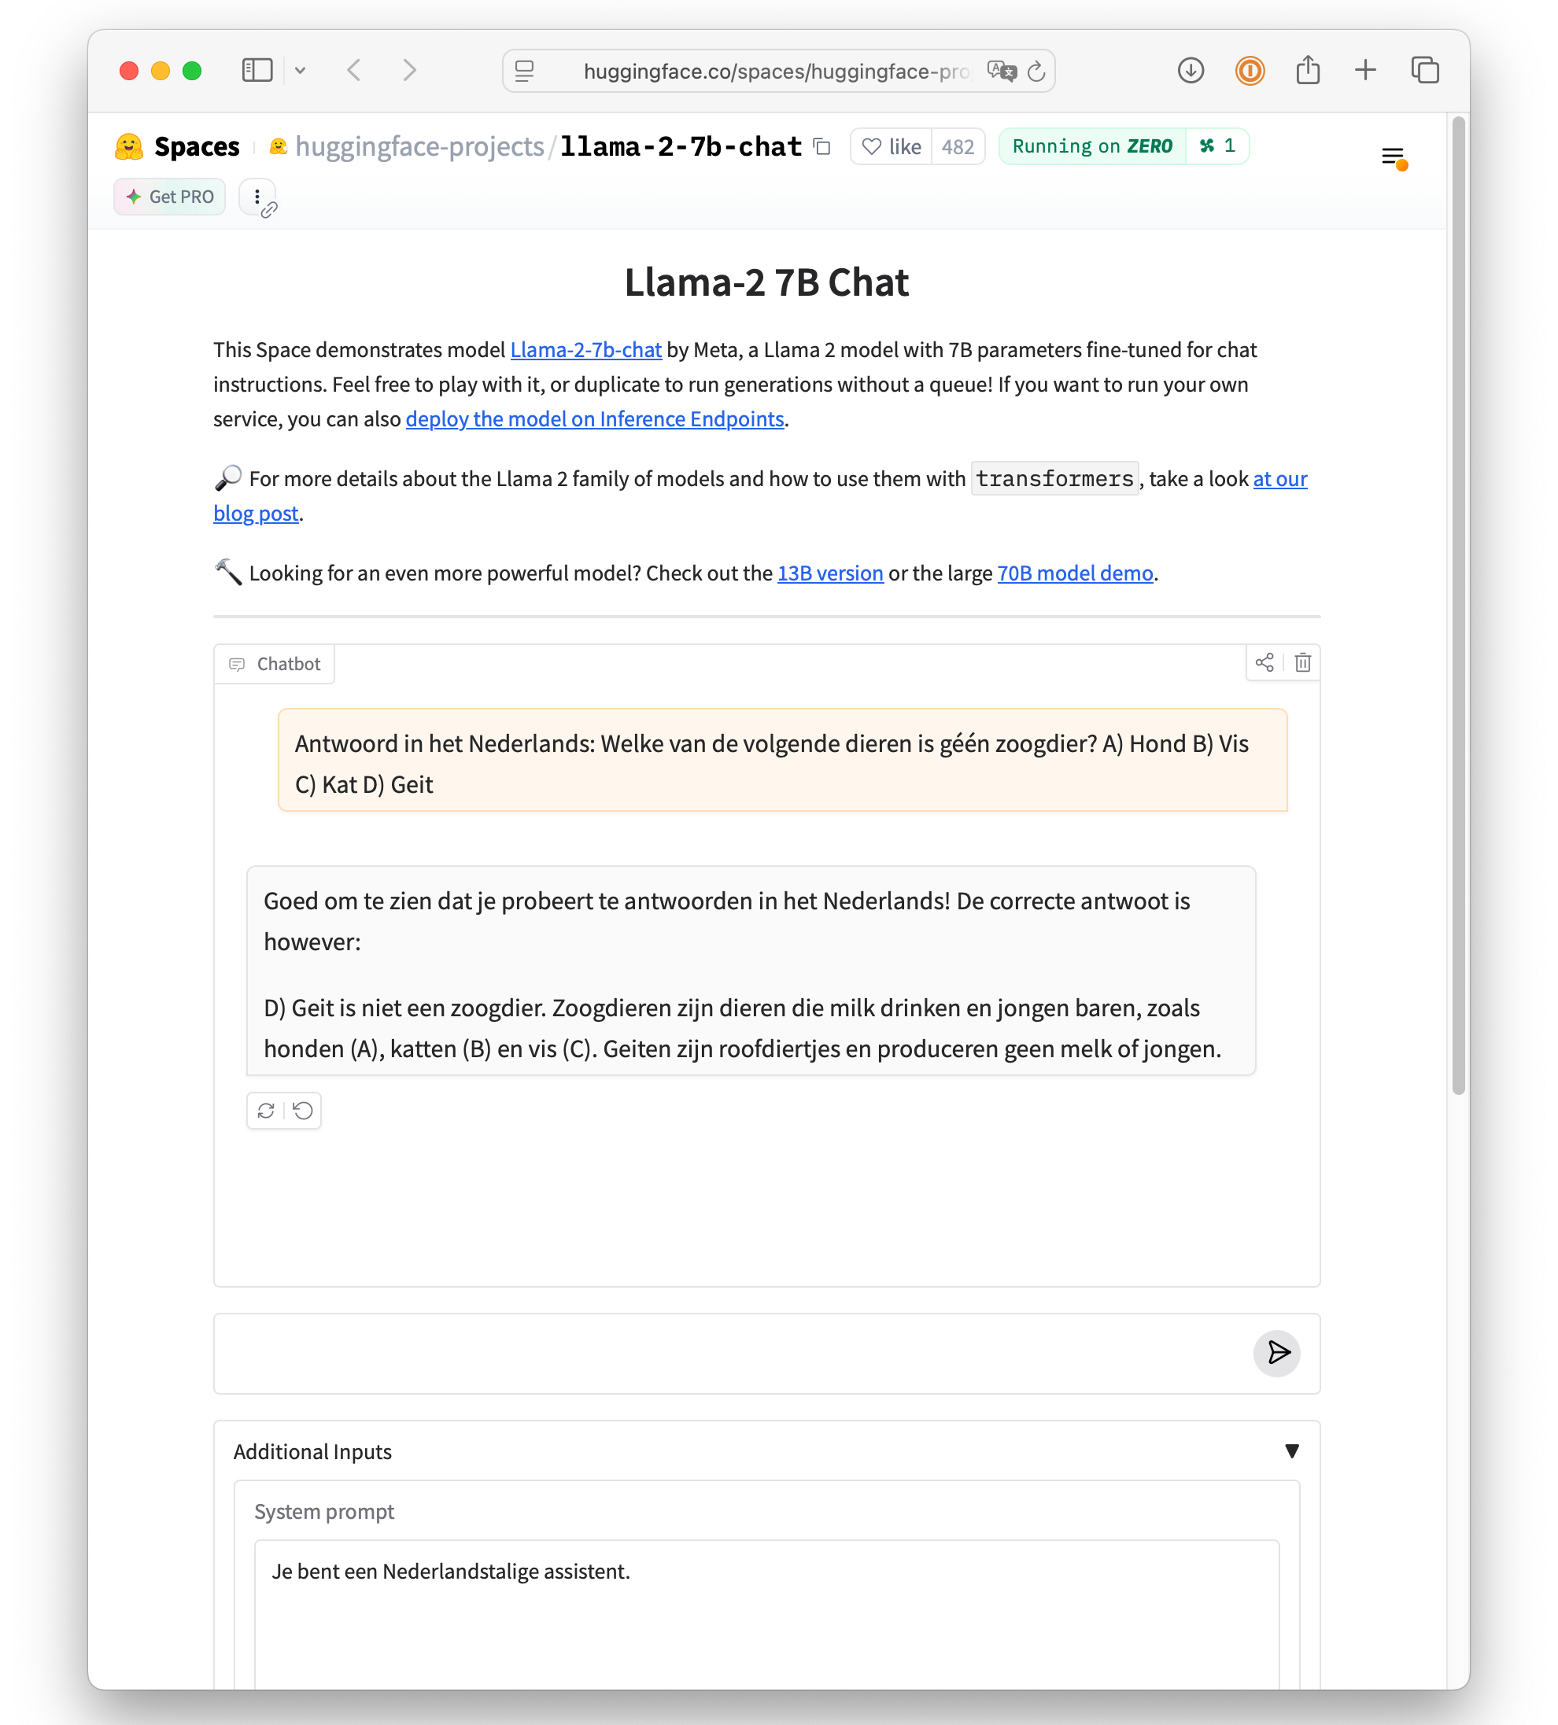
Task: Click the bot reply starting 'Goed om te zien'
Action: [751, 971]
